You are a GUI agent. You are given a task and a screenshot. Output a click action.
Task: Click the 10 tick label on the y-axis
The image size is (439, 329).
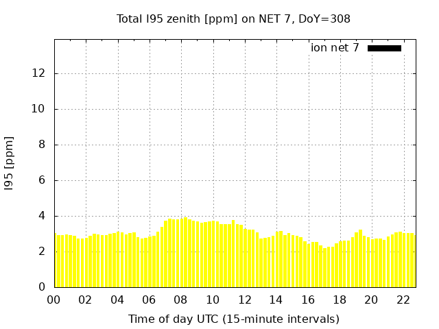40,109
